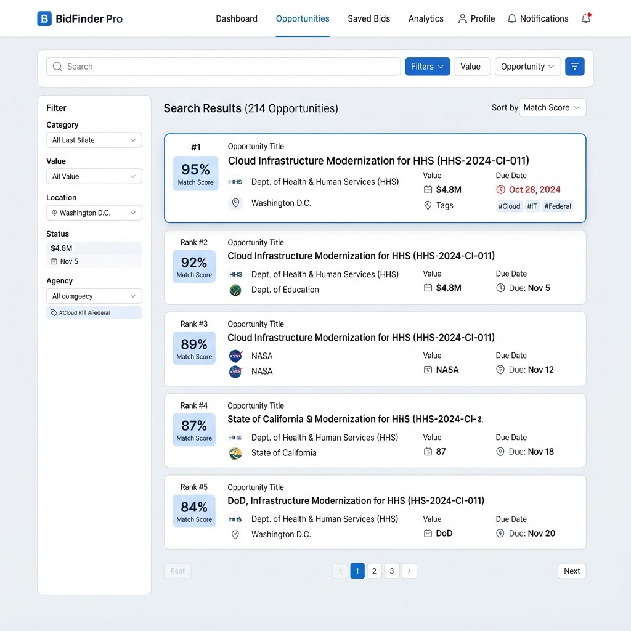Image resolution: width=631 pixels, height=631 pixels.
Task: Open the Saved Bids tab
Action: (x=368, y=18)
